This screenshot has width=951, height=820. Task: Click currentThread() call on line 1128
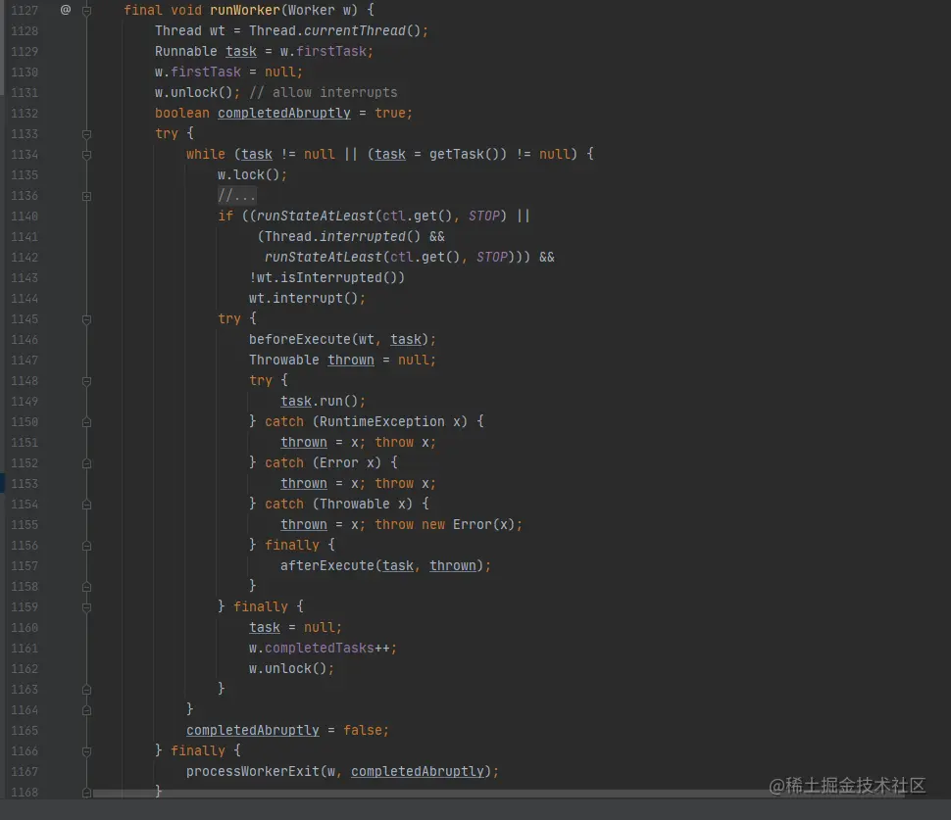coord(362,31)
